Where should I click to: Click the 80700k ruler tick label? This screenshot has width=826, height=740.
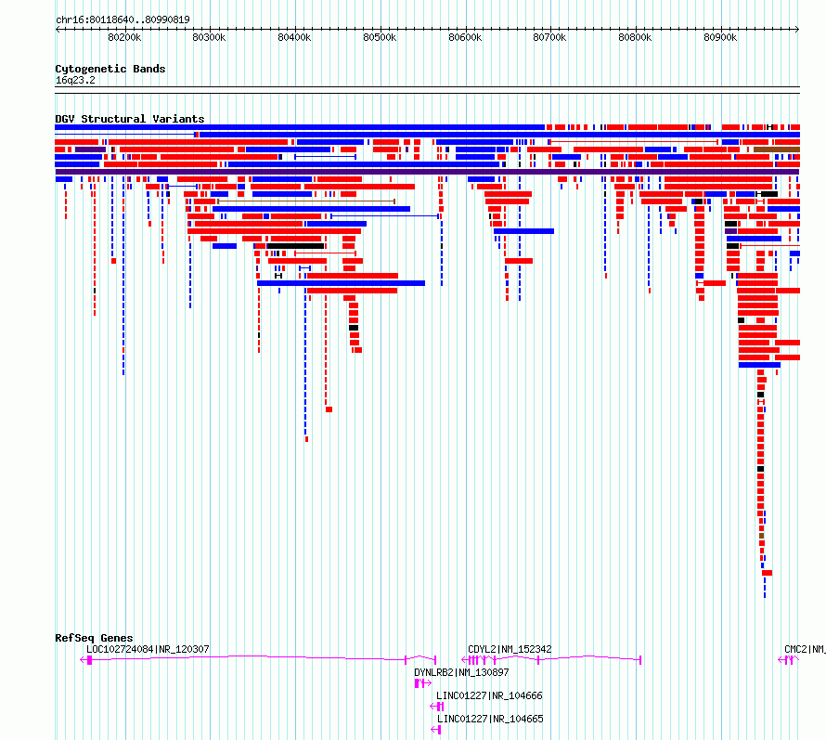[x=549, y=37]
